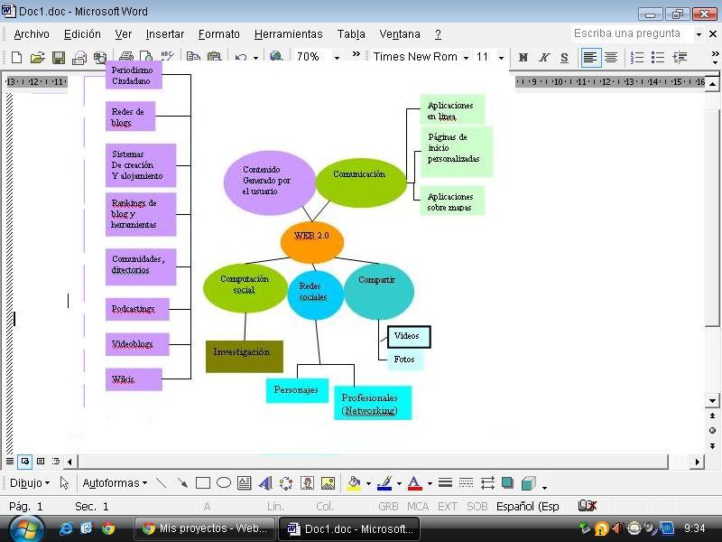Click the Save document icon
The width and height of the screenshot is (722, 542).
pos(58,57)
